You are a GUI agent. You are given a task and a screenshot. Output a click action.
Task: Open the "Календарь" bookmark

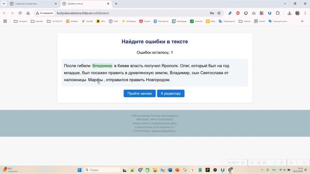pyautogui.click(x=179, y=21)
